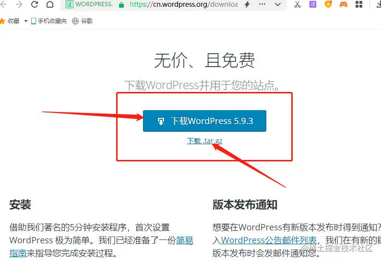Click the green padlock security icon
Screen dimensions: 381x261
pos(121,5)
